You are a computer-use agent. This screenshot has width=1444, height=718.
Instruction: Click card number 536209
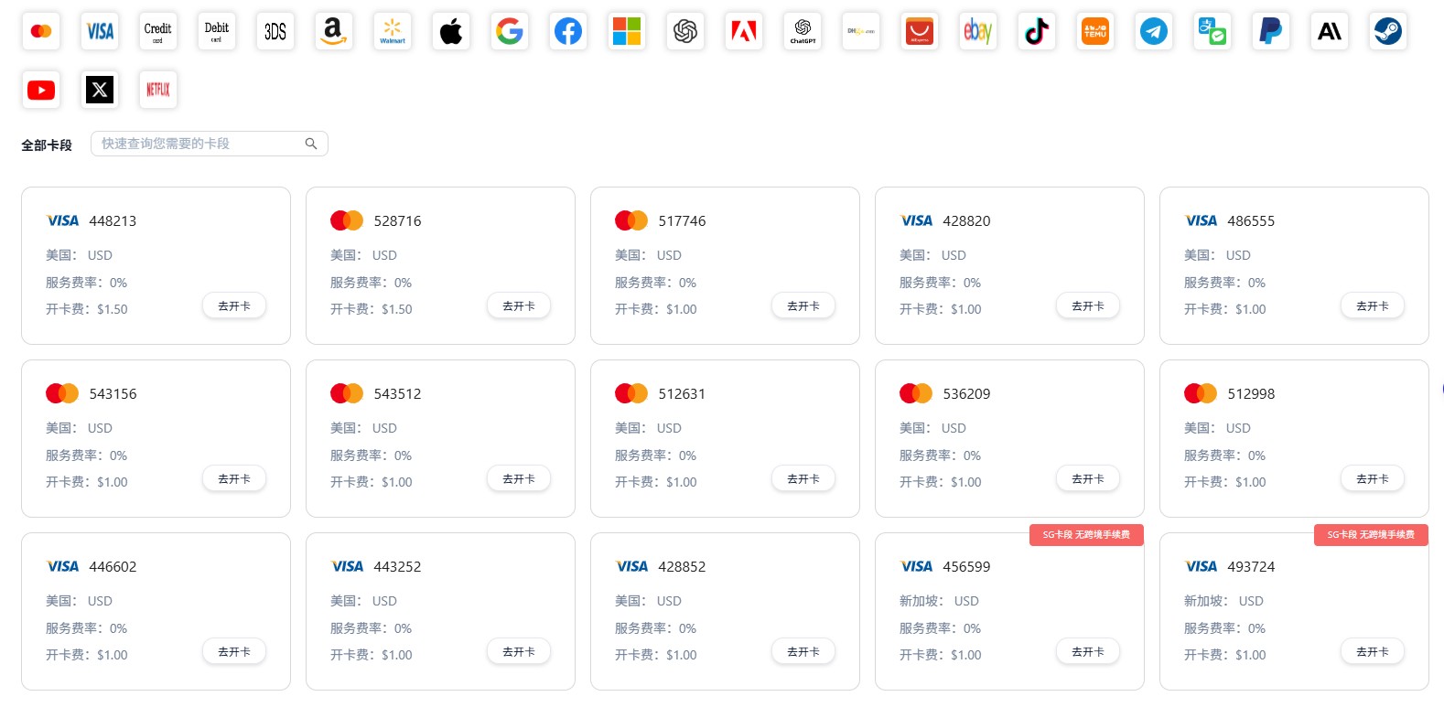click(x=966, y=394)
